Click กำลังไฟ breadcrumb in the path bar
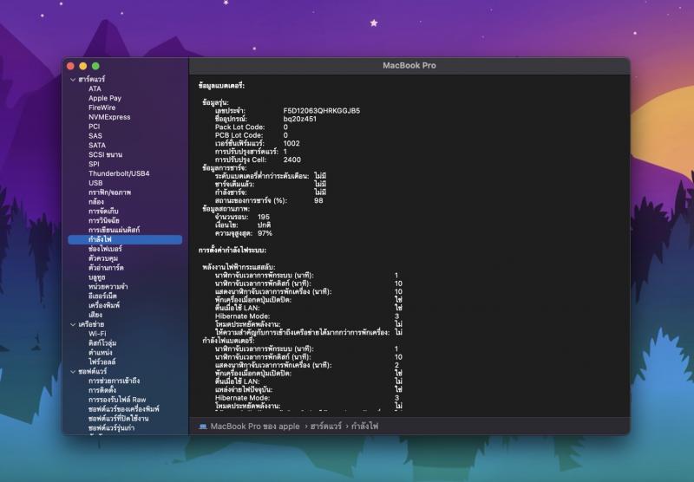Viewport: 694px width, 482px height. (365, 427)
